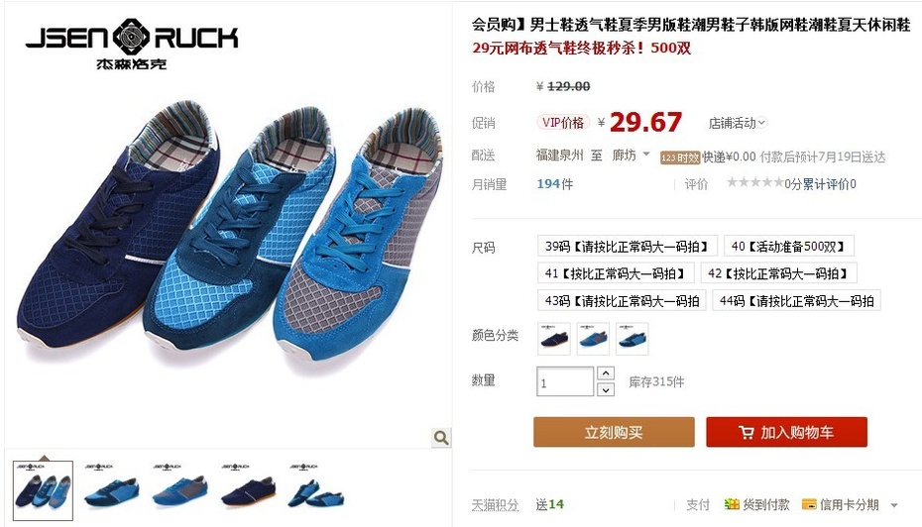
Task: Click the JSEN RUCK brand logo
Action: [132, 44]
